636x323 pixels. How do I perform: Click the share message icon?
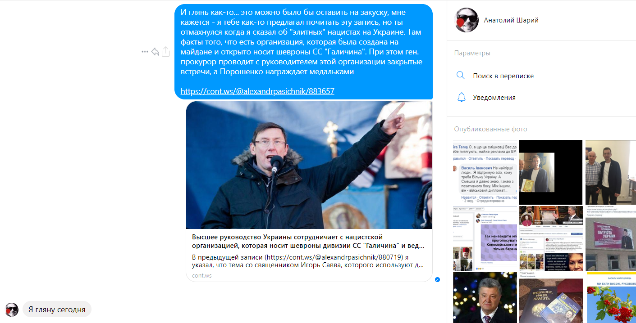click(x=165, y=51)
